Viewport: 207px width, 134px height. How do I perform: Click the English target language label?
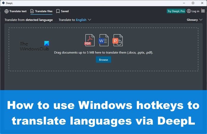(81, 20)
